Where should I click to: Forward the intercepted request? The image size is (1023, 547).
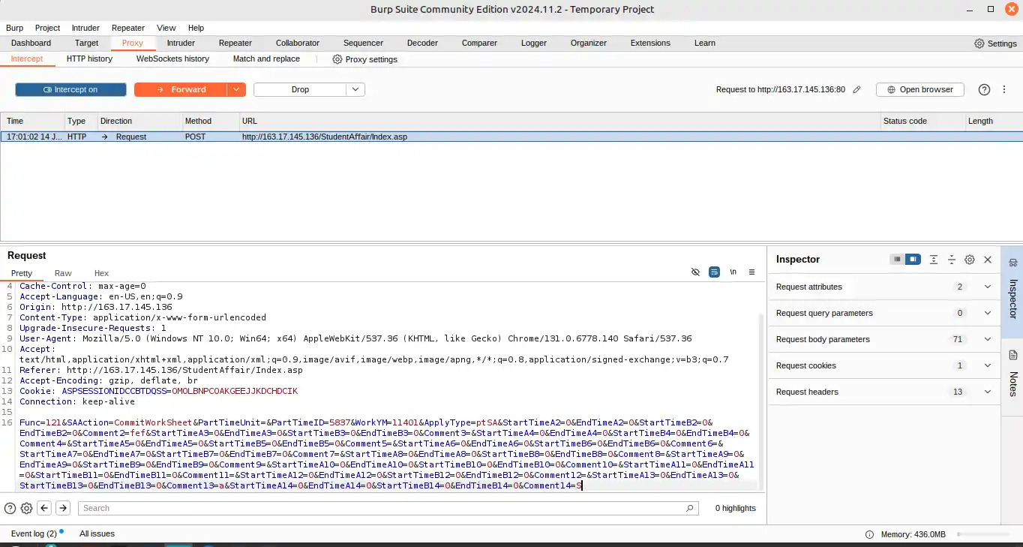pos(181,89)
